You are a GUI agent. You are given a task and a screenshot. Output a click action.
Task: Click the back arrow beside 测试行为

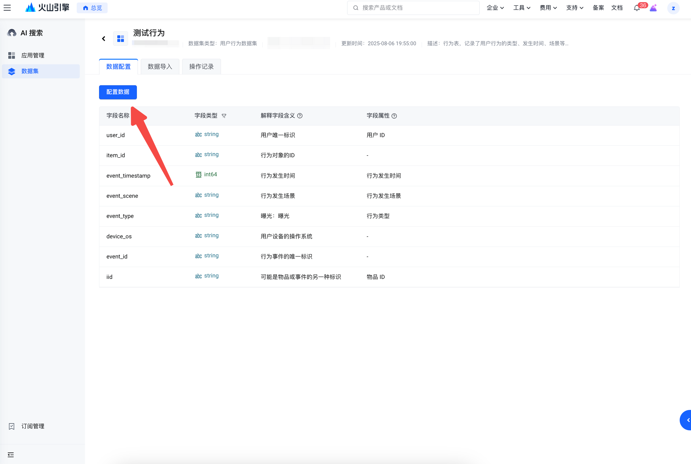(x=103, y=39)
